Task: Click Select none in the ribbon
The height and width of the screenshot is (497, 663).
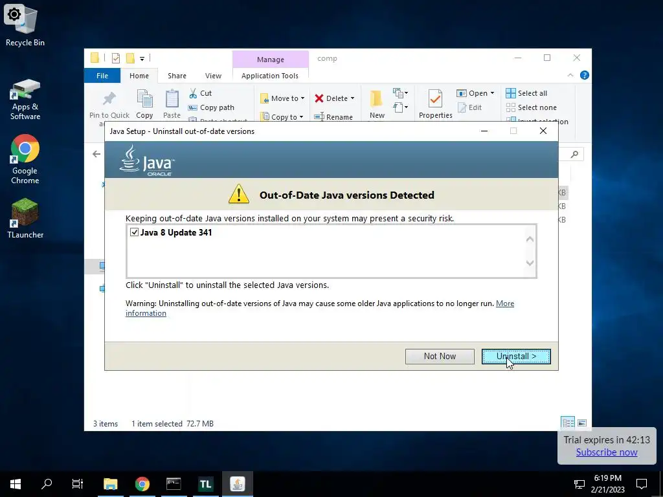Action: (x=531, y=107)
